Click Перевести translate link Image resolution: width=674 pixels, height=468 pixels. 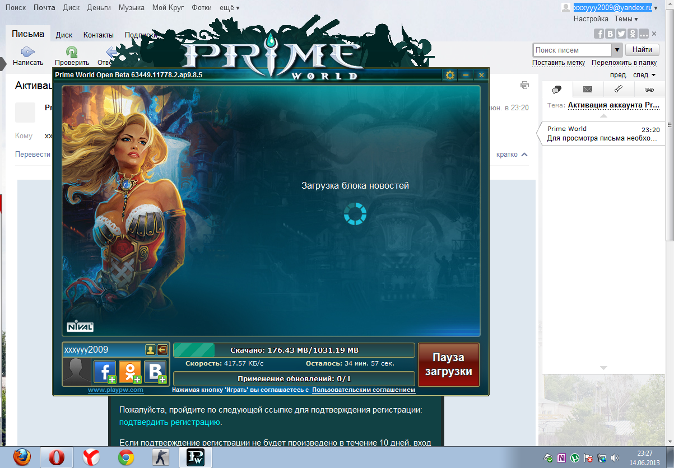[32, 154]
